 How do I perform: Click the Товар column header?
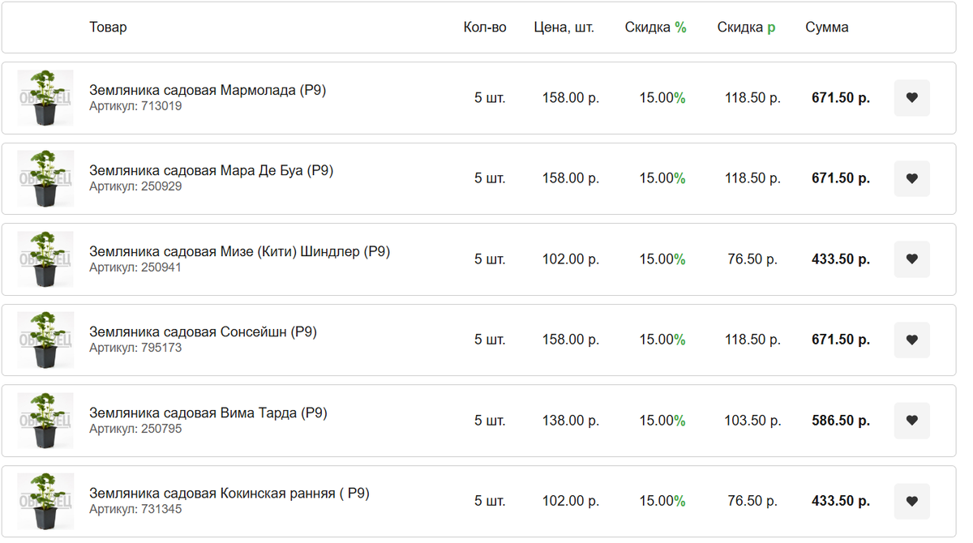108,28
